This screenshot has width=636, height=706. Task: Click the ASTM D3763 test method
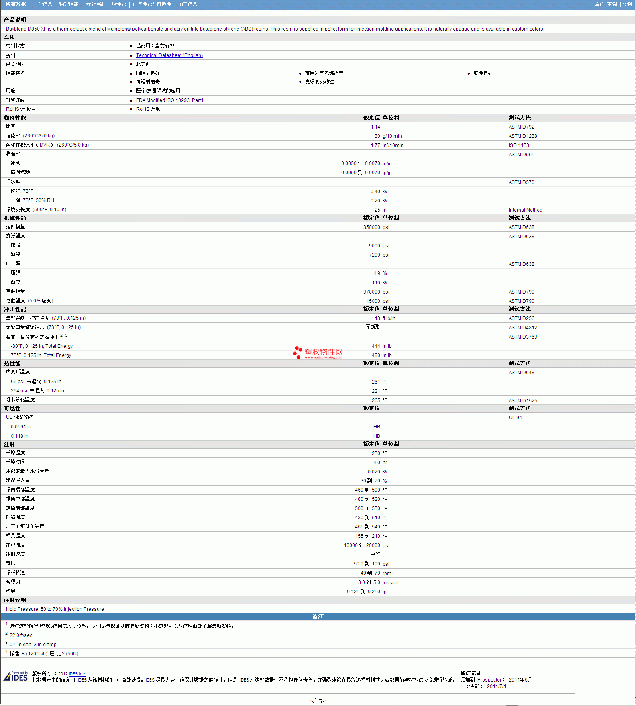[522, 337]
